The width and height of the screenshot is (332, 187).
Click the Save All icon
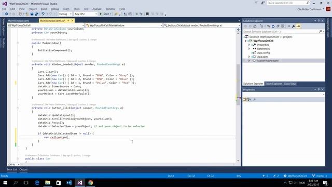[37, 14]
